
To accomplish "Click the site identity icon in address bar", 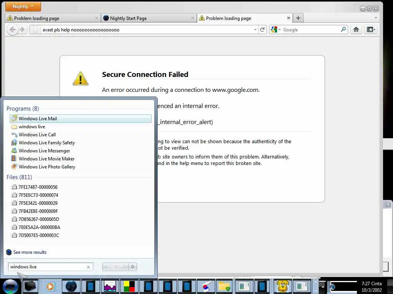I will point(36,30).
